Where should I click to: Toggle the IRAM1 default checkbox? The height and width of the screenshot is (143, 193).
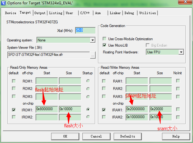pos(104,110)
